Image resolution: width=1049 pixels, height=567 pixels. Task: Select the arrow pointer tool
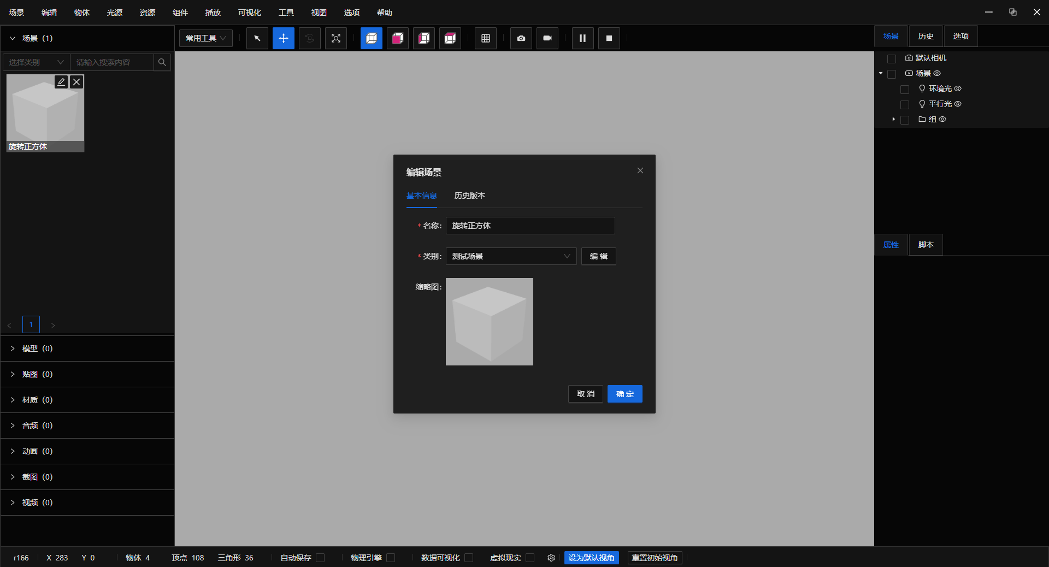(x=257, y=38)
